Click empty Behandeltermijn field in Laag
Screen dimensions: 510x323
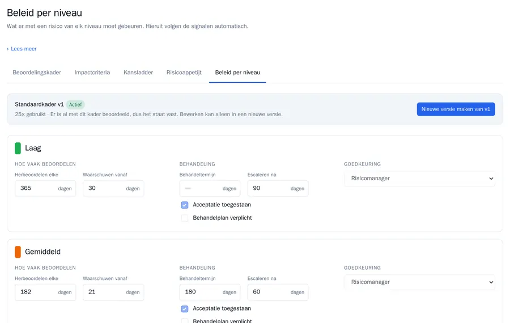[x=210, y=188]
